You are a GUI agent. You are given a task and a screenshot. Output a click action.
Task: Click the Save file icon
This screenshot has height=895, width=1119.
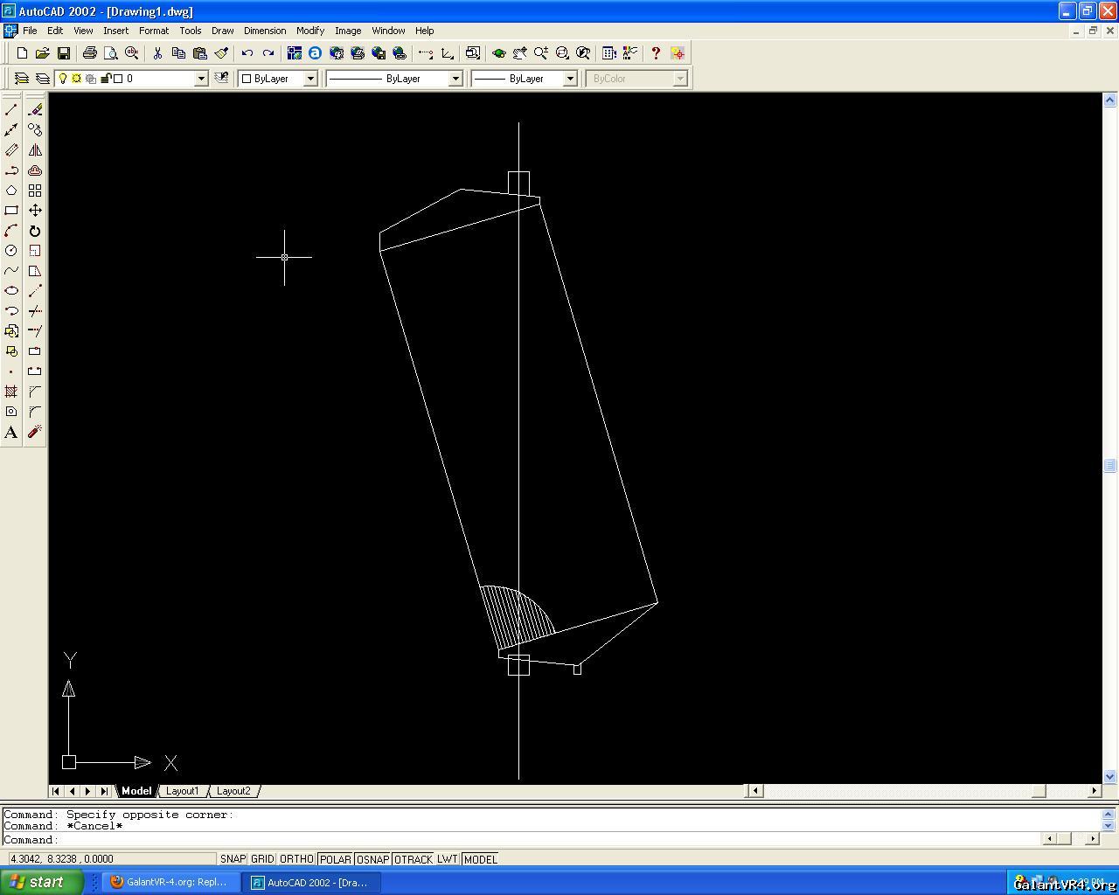pos(63,53)
